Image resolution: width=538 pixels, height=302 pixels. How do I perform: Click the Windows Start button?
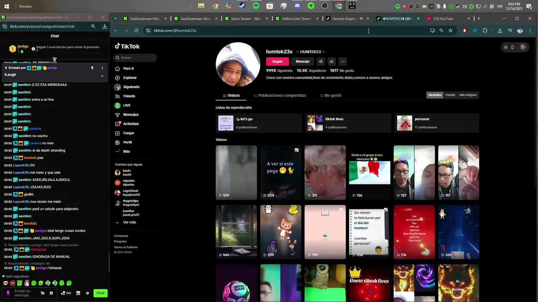coord(7,6)
